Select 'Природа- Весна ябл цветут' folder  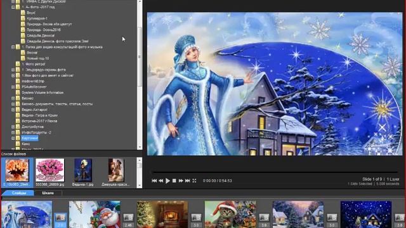[x=49, y=24]
